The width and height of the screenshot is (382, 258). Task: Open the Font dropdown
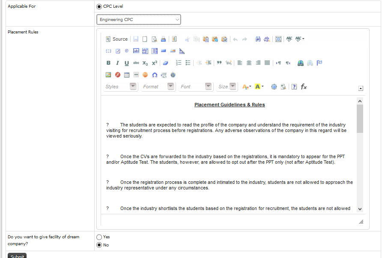click(x=196, y=87)
